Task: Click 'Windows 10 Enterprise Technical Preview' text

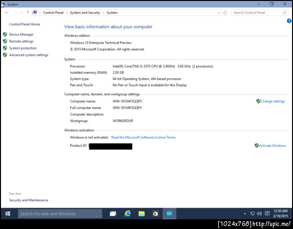Action: 101,43
